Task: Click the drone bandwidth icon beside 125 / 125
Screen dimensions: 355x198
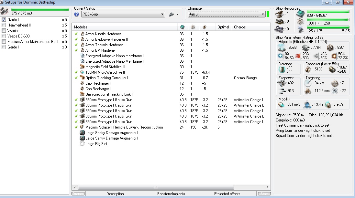Action: pos(300,29)
